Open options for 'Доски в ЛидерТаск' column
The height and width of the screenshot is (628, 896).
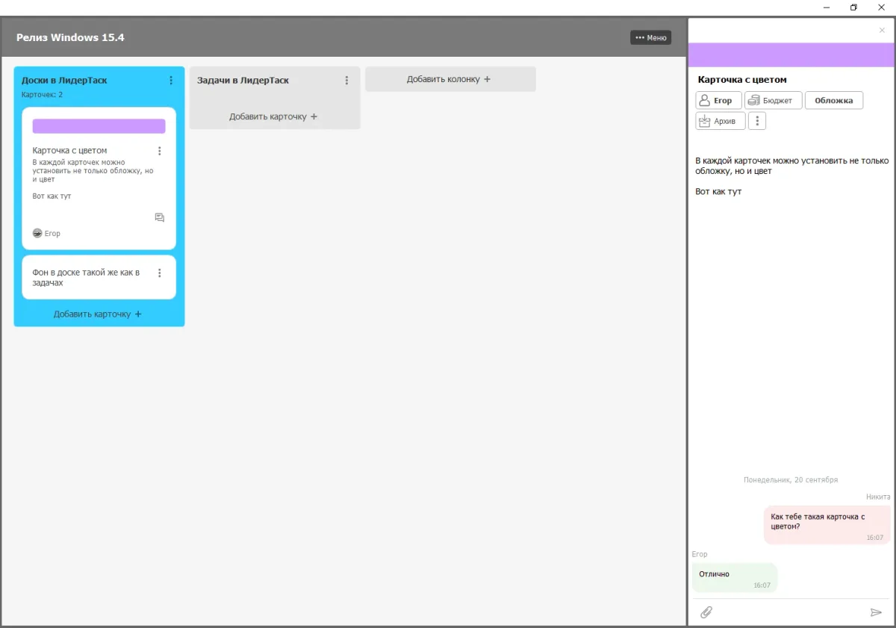171,81
